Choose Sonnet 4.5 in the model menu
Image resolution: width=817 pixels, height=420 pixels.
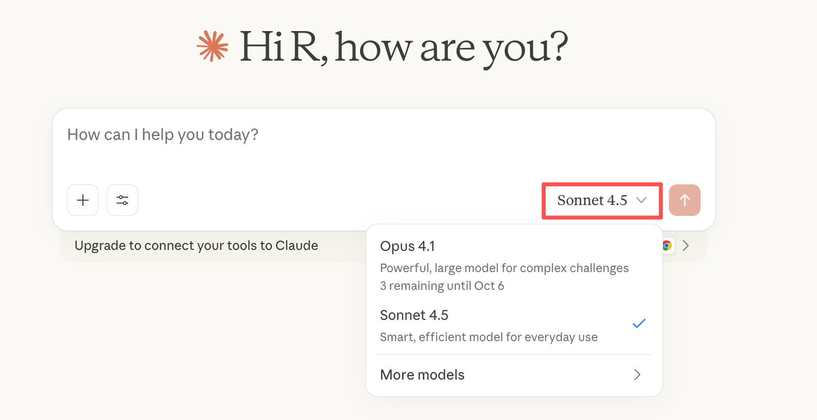(x=414, y=315)
